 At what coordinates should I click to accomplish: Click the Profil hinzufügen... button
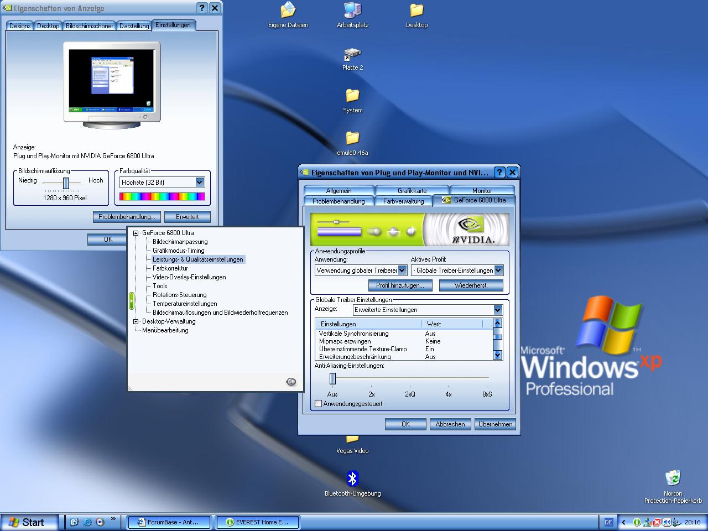point(400,285)
